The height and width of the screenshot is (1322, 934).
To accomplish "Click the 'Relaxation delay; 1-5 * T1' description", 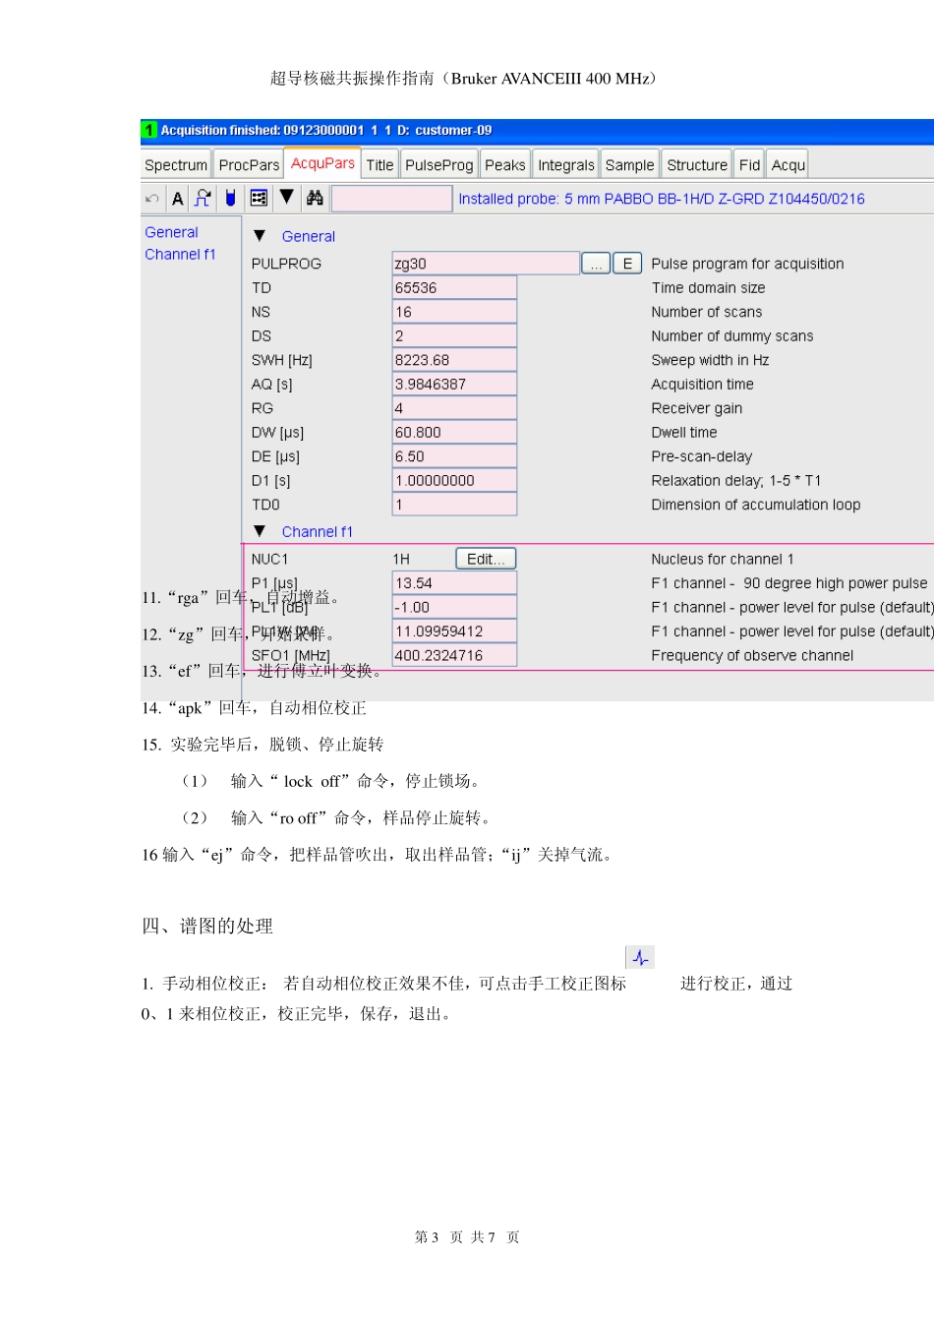I will 736,481.
